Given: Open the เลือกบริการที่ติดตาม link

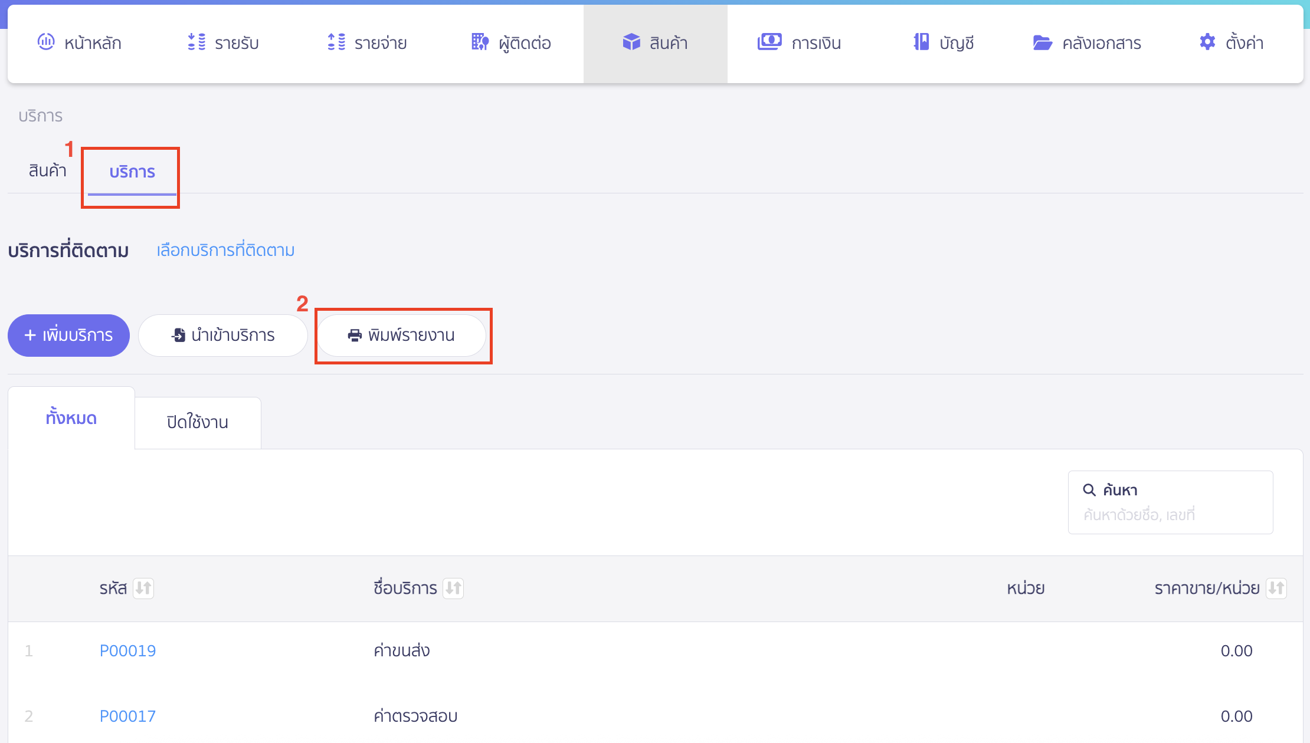Looking at the screenshot, I should coord(225,250).
